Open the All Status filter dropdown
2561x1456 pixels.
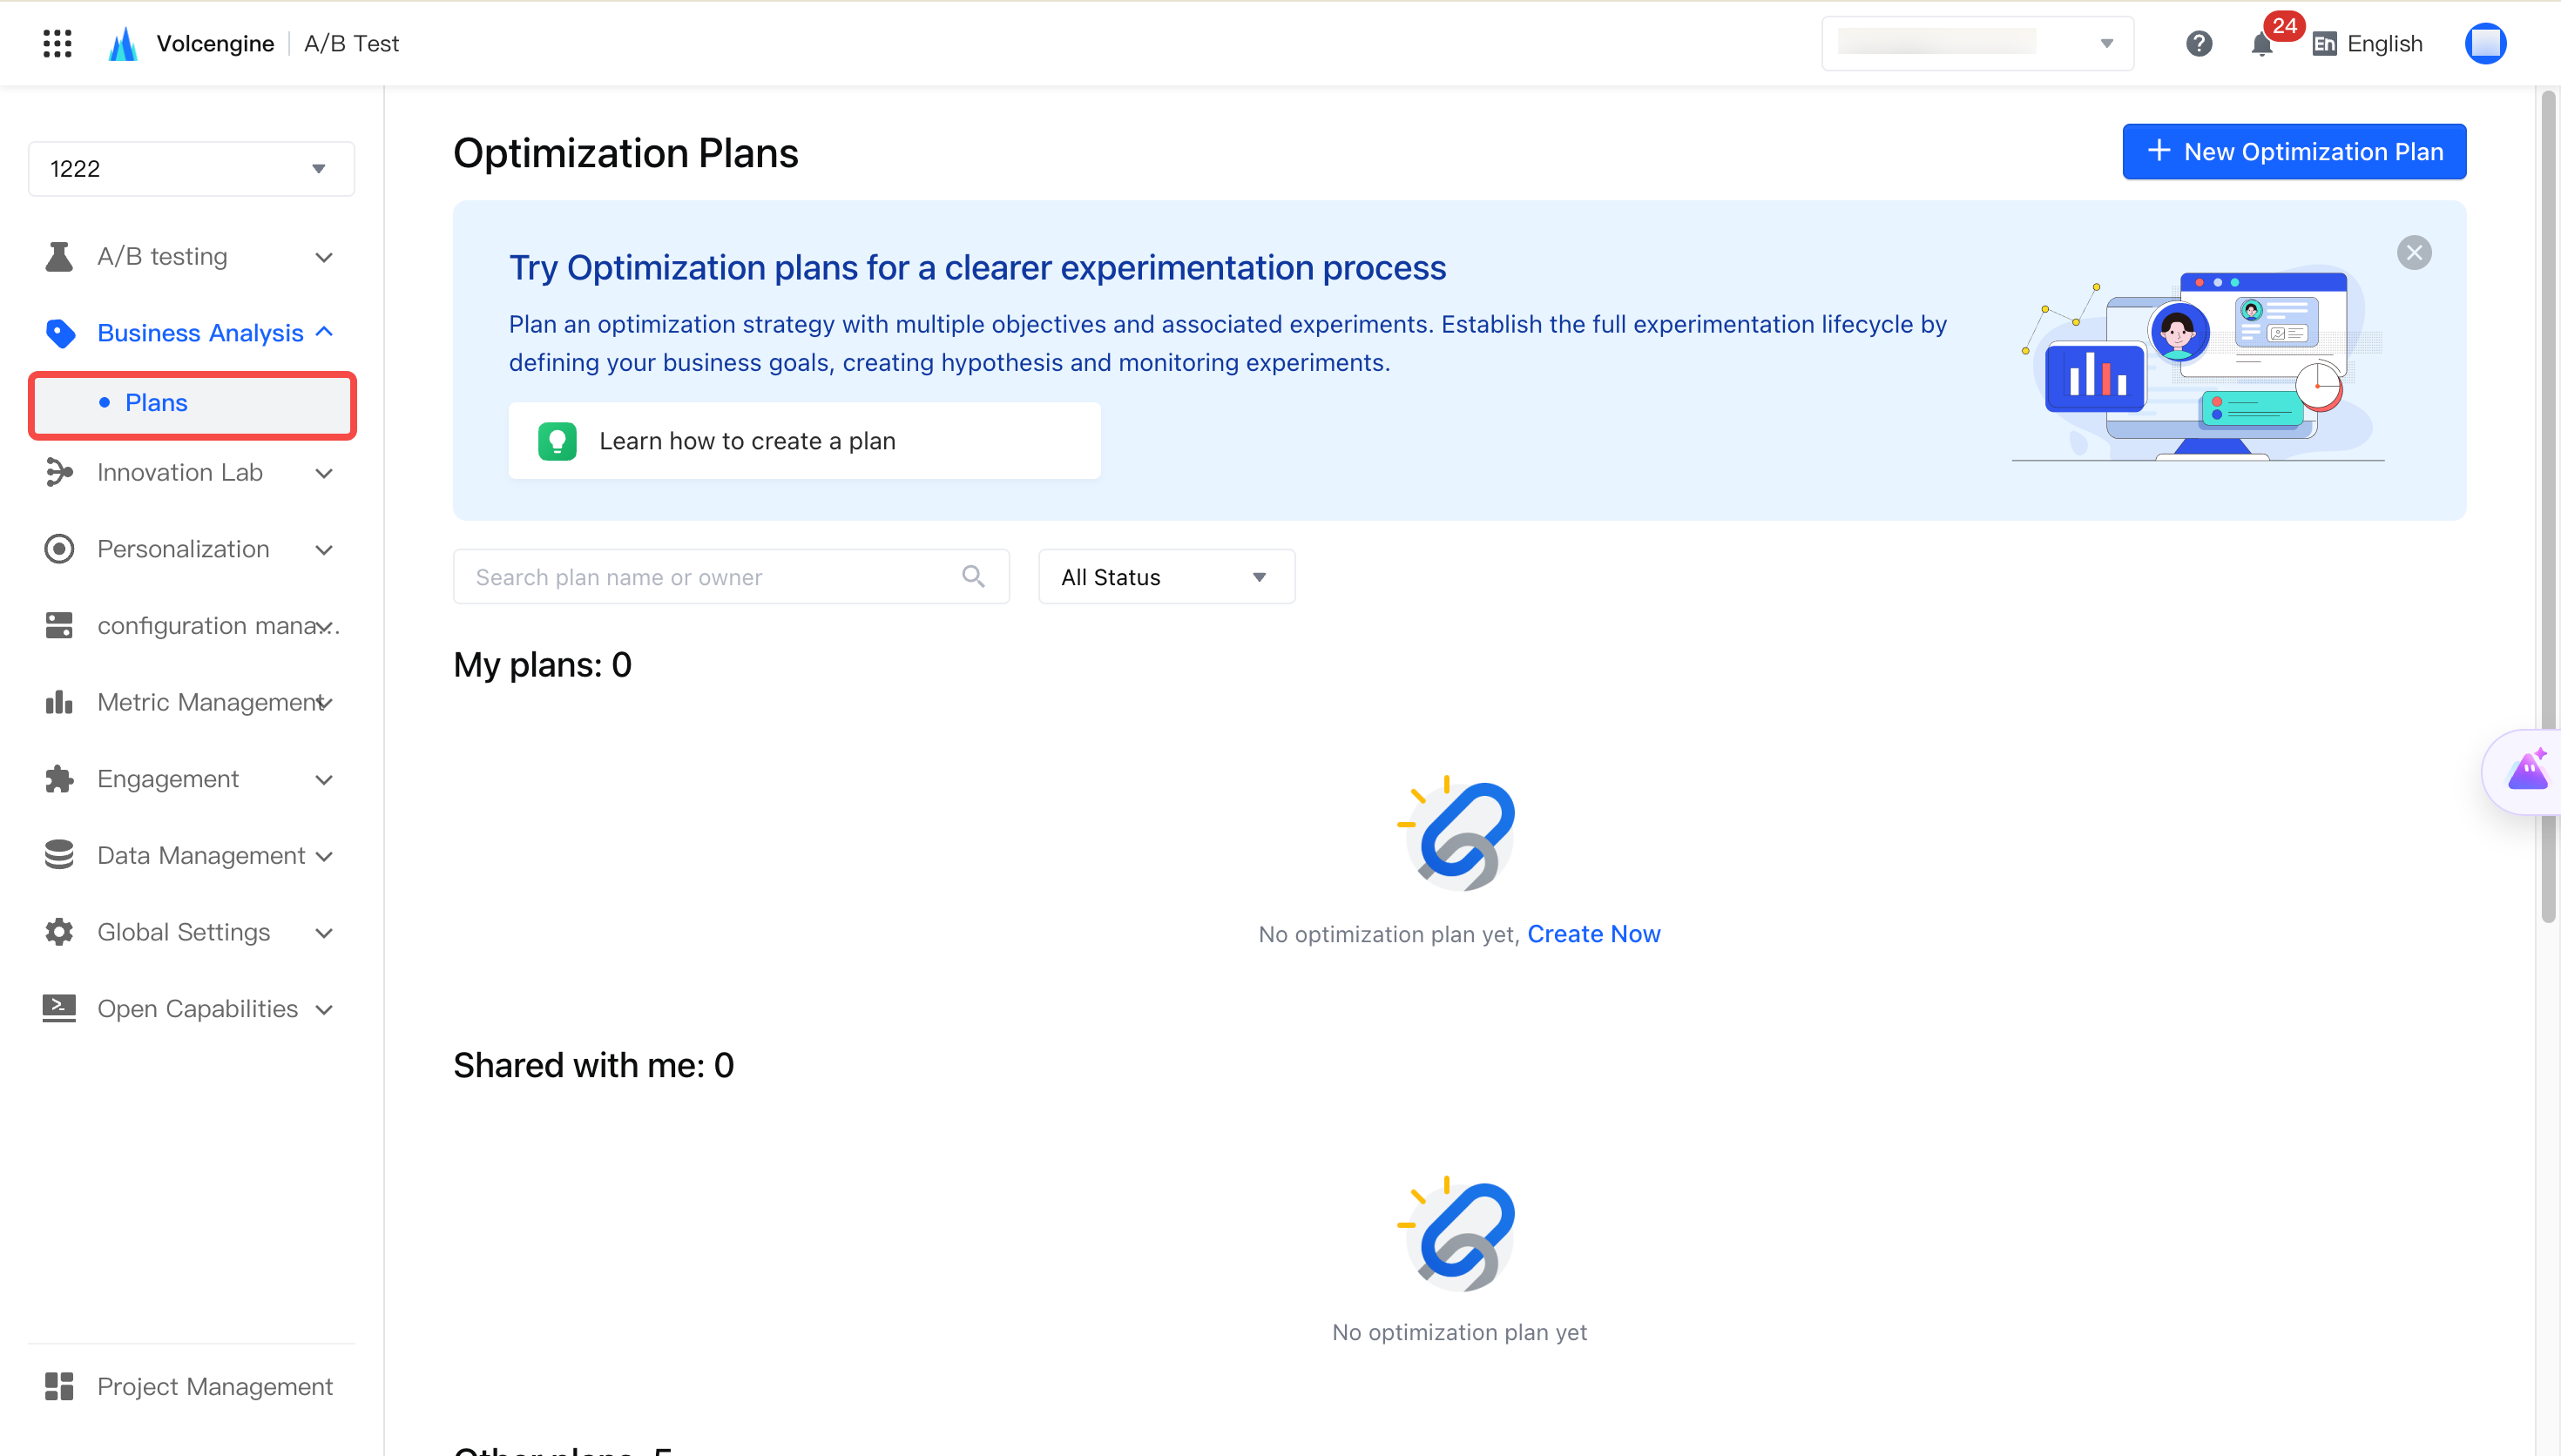pos(1166,576)
